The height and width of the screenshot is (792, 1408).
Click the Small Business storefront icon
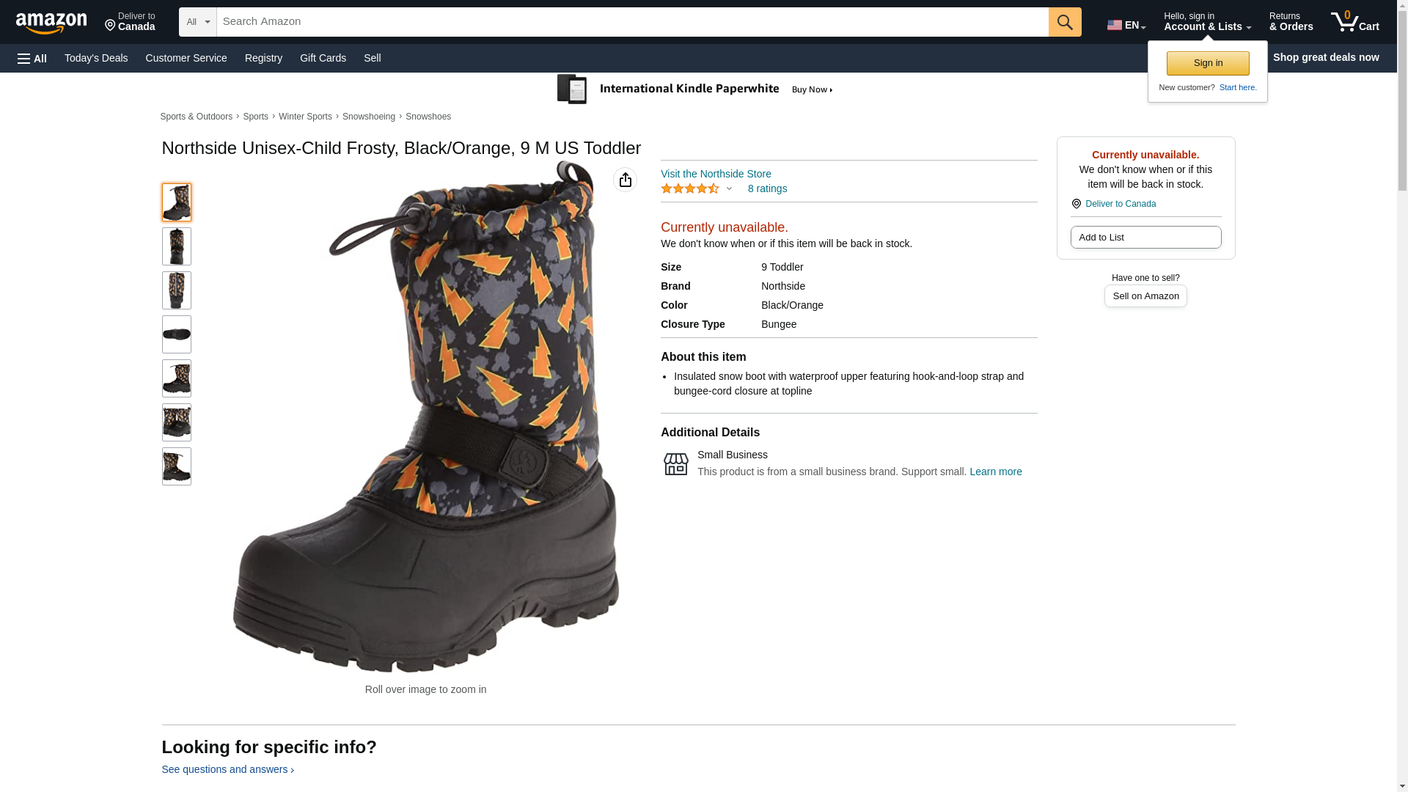[x=675, y=463]
